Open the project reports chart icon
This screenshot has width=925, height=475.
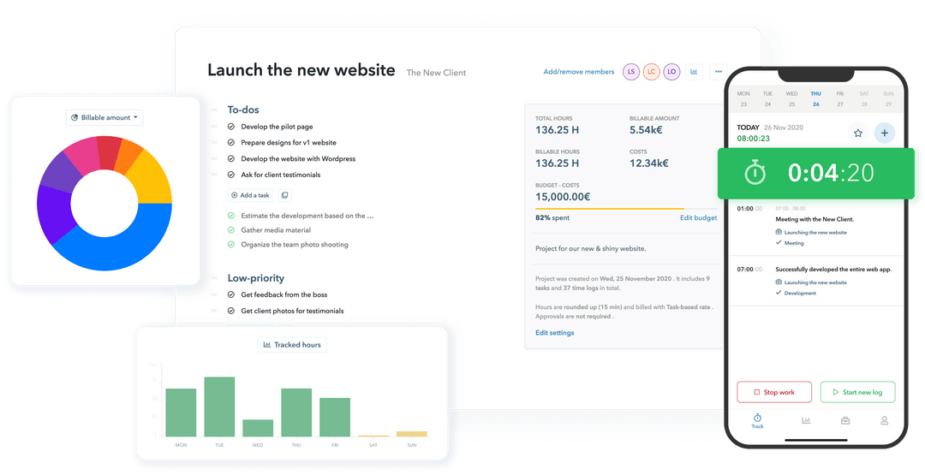tap(694, 72)
